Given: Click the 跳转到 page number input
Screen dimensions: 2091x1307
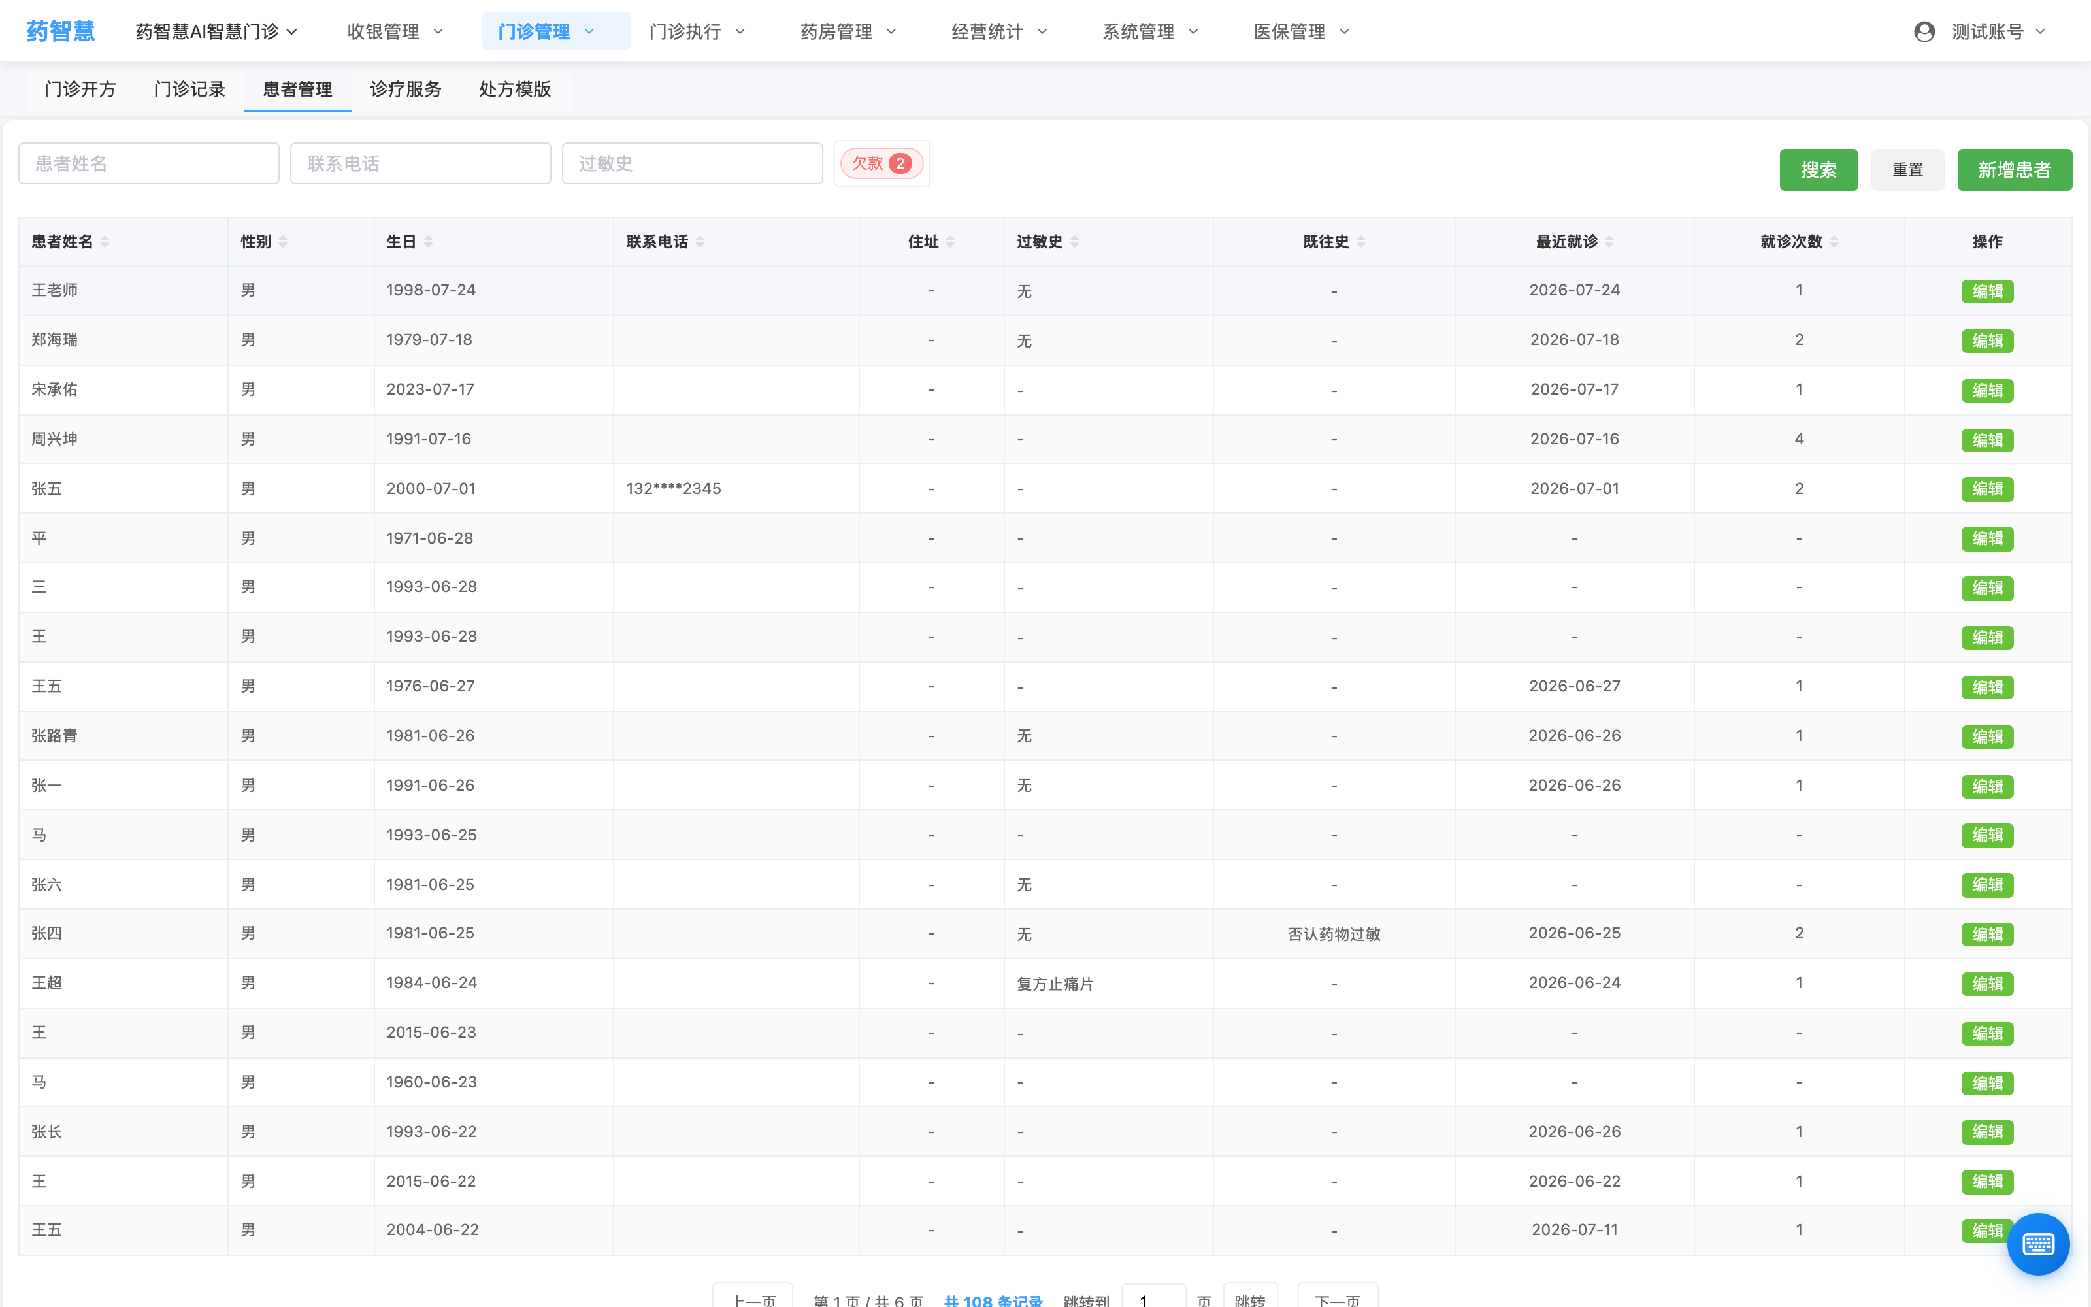Looking at the screenshot, I should 1153,1297.
